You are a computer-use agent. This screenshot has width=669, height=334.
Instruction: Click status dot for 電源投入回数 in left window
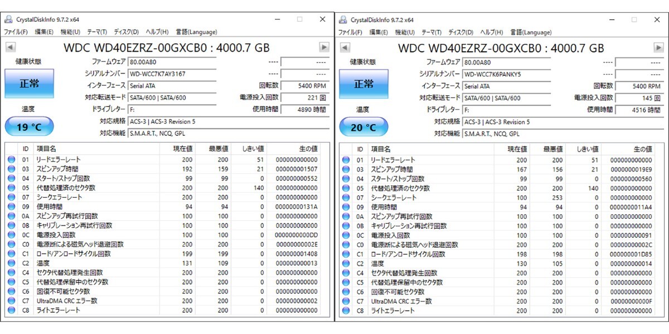11,235
